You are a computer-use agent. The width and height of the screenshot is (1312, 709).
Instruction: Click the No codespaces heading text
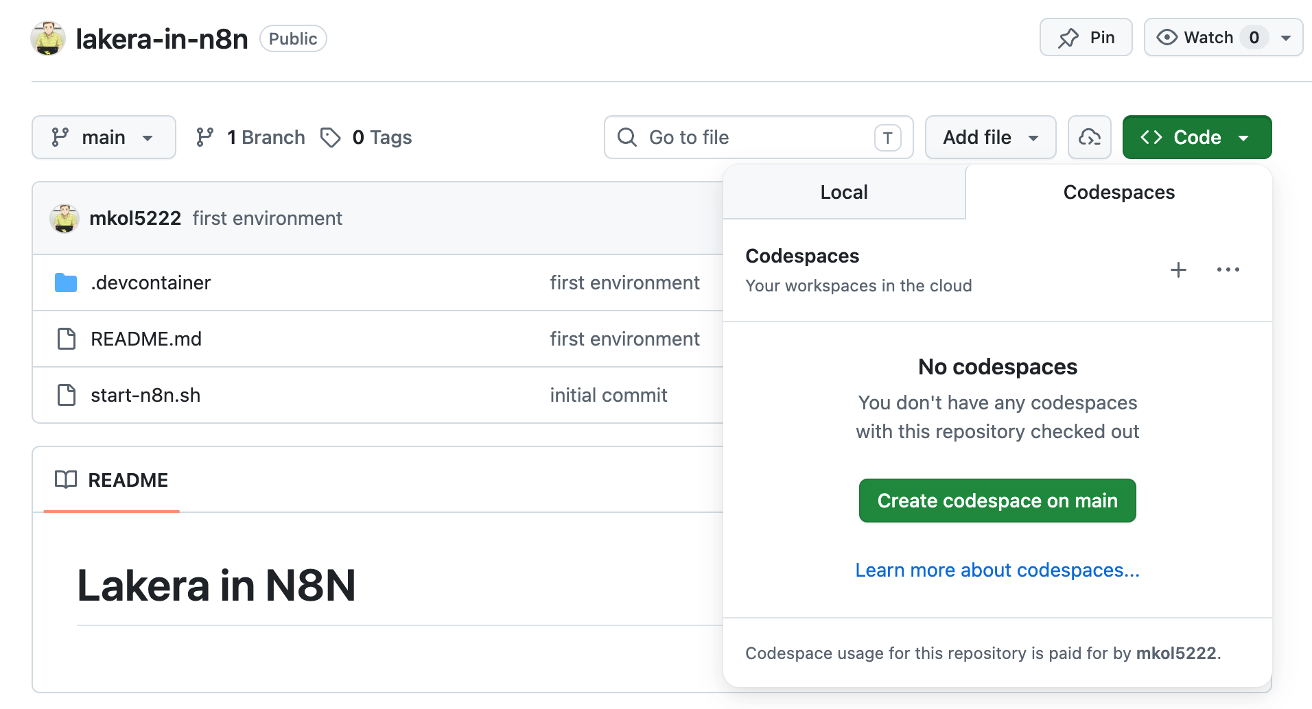(x=997, y=367)
